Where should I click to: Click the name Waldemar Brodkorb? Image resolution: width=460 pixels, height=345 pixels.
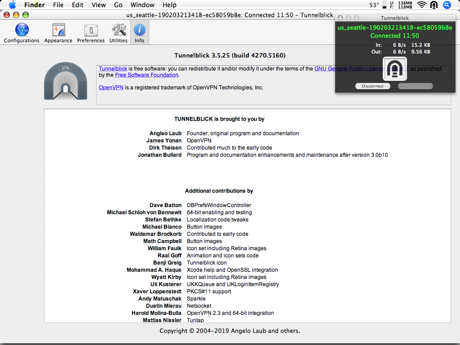tap(155, 234)
